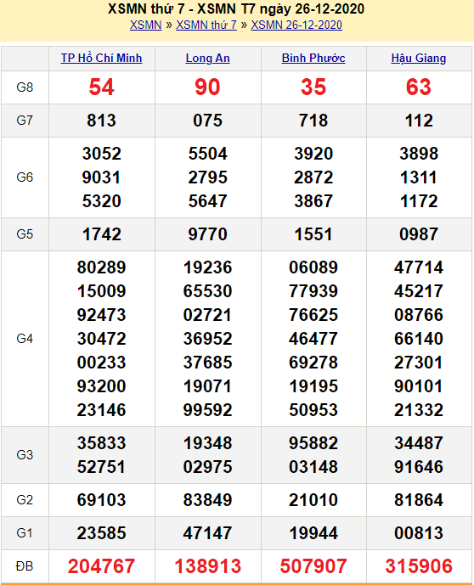
Task: Open the XSMN thứ 7 breadcrumb link
Action: coord(206,25)
